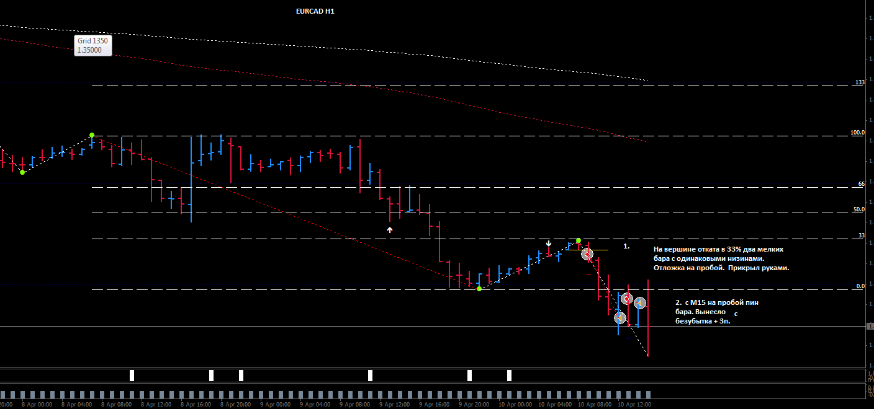Select the Fibonacci 0.0 level label
The width and height of the screenshot is (874, 409).
tap(860, 286)
